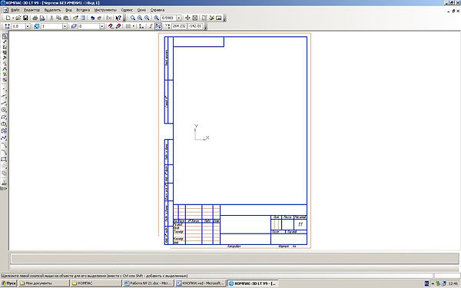Viewport: 461px width, 288px height.
Task: Open print preview
Action: pyautogui.click(x=42, y=18)
